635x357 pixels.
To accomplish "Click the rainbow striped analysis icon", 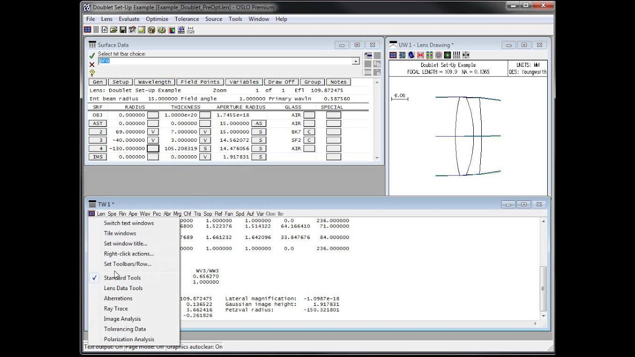I will pyautogui.click(x=430, y=55).
